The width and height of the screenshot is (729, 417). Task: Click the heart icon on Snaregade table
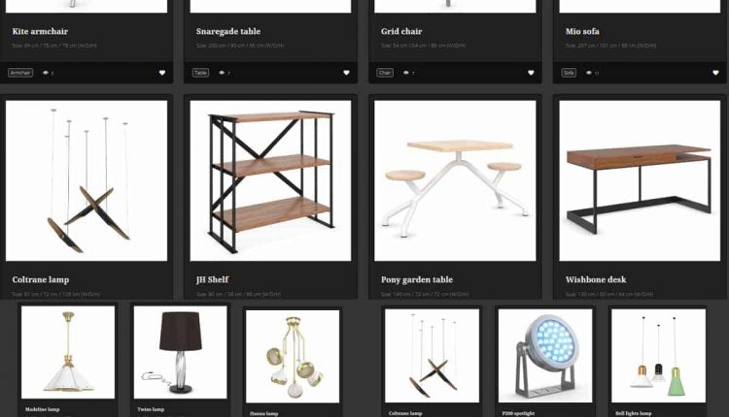[x=346, y=73]
